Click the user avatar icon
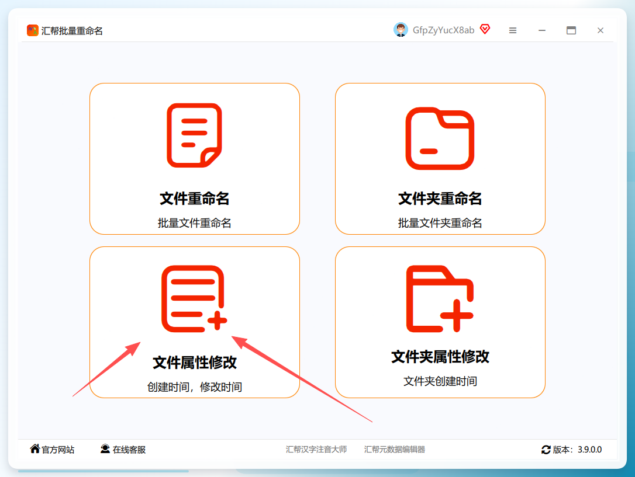The width and height of the screenshot is (635, 477). point(401,30)
